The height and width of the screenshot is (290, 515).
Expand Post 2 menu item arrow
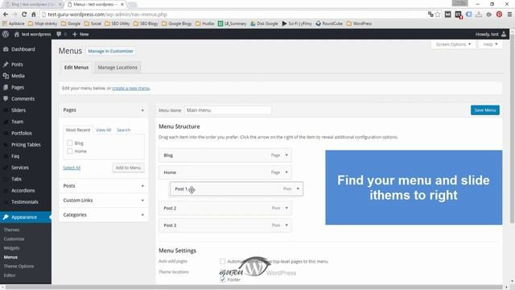tap(286, 208)
